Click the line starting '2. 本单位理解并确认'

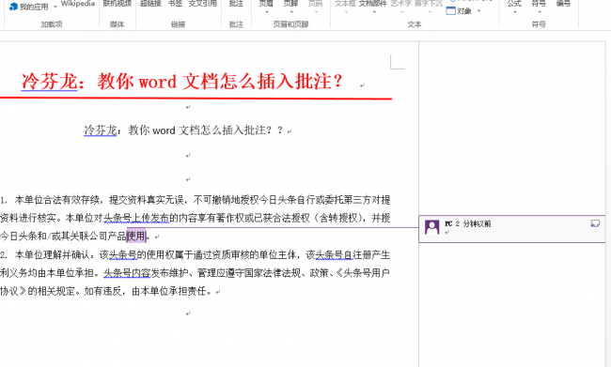click(195, 255)
